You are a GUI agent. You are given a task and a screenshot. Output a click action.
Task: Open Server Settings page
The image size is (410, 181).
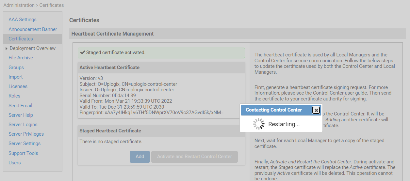pyautogui.click(x=25, y=143)
